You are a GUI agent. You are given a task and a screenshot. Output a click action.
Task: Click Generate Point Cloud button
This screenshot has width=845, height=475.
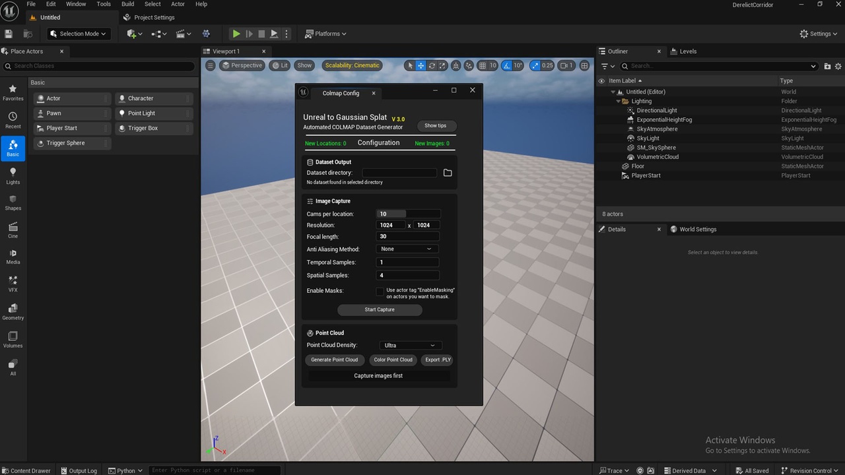pos(334,360)
